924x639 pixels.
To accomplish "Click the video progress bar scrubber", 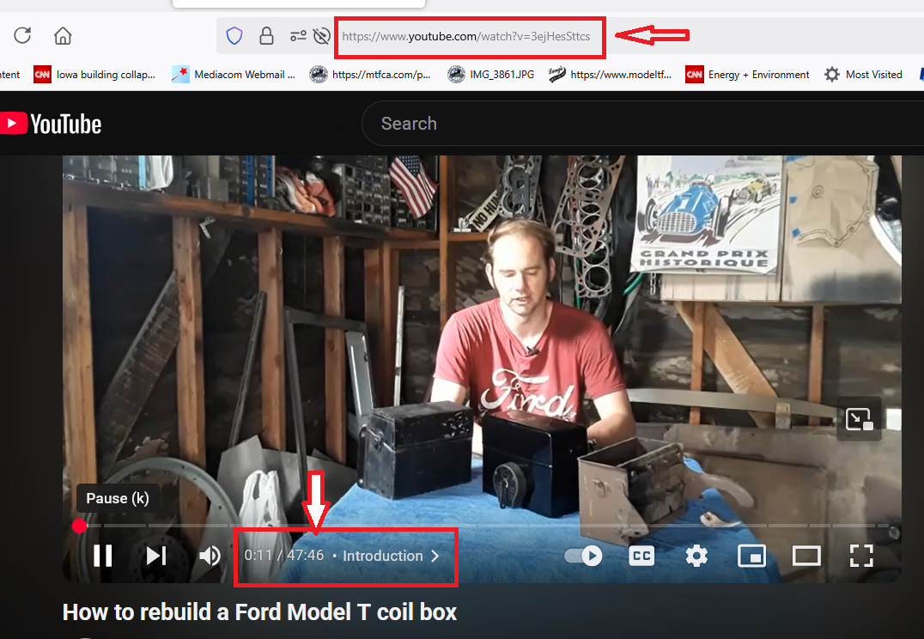I will click(x=80, y=526).
